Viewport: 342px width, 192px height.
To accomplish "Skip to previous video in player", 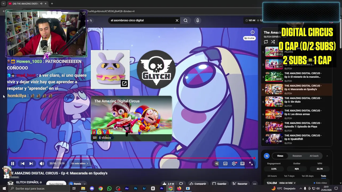I will (22, 163).
